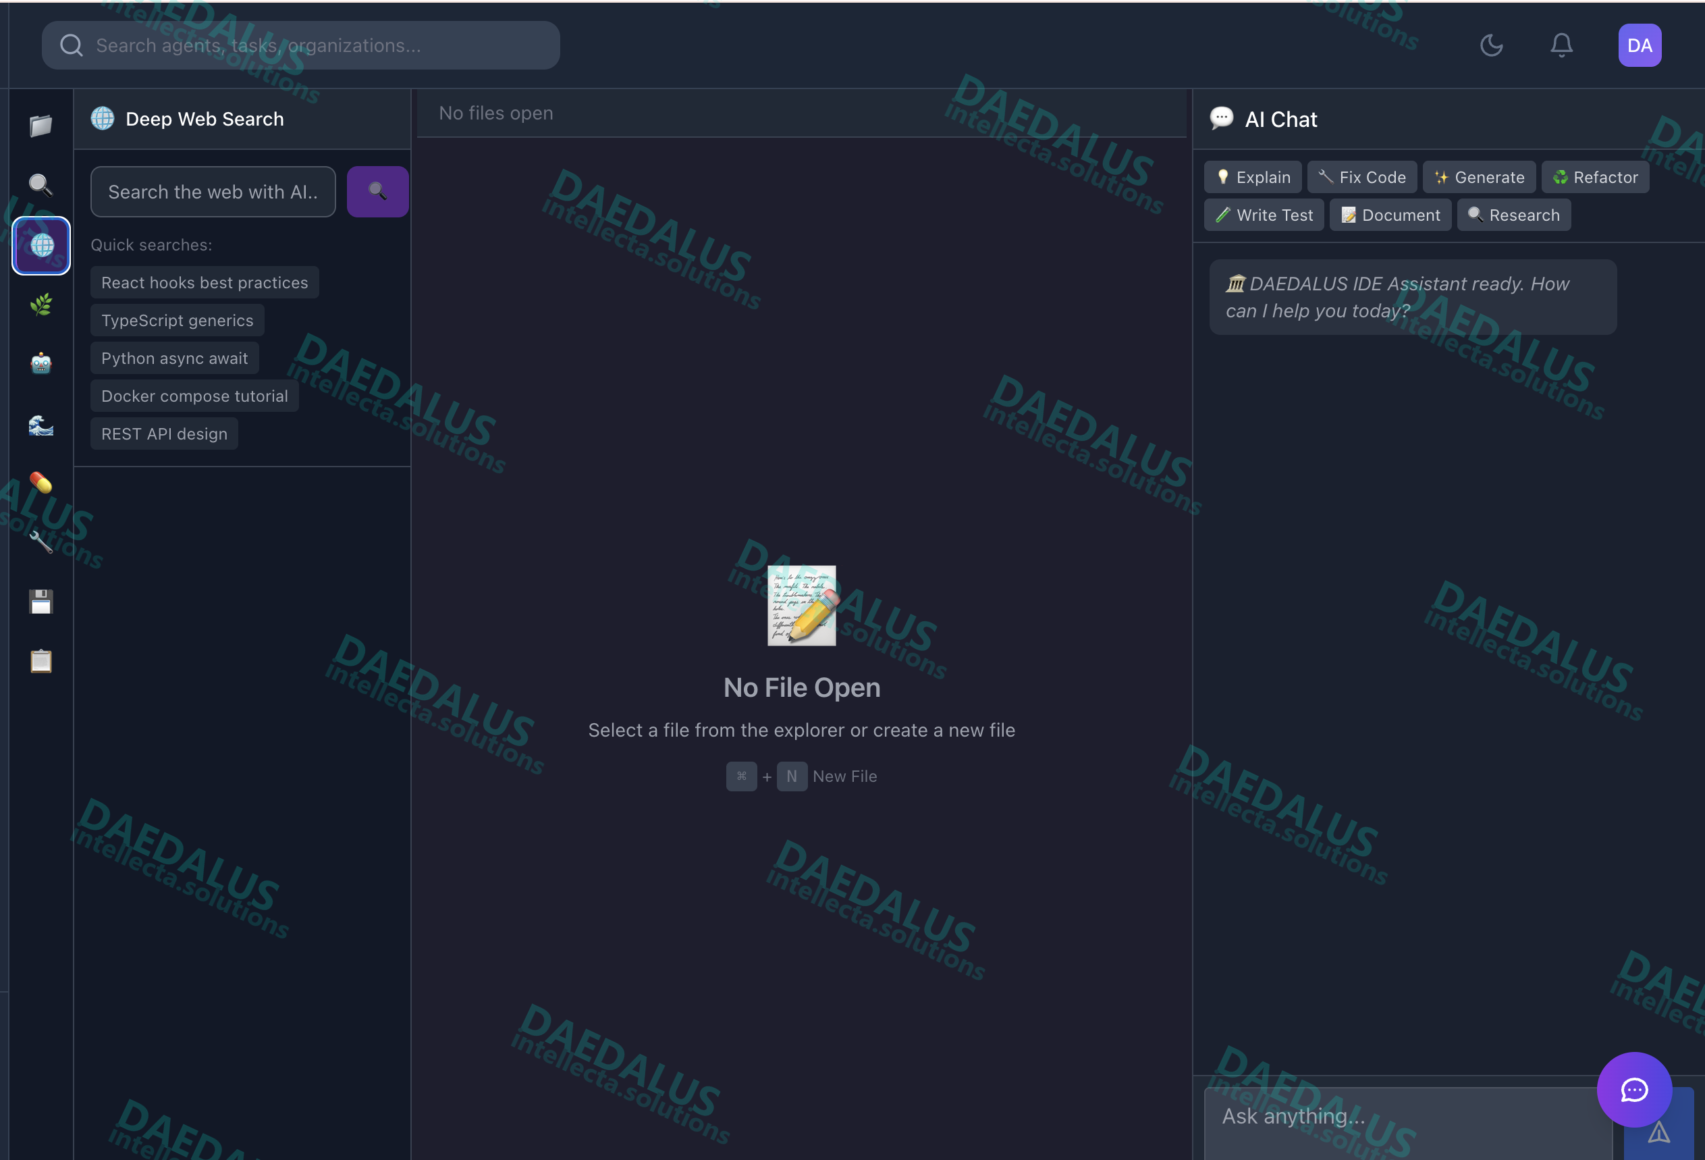Open the magnifying glass search sidebar panel
The image size is (1705, 1160).
tap(41, 185)
